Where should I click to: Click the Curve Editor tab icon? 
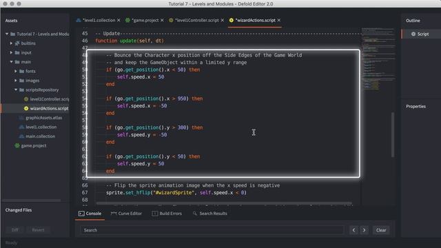coord(114,214)
